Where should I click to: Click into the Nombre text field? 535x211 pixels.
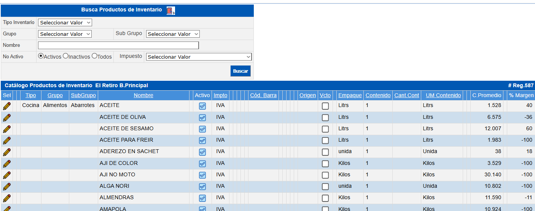coord(118,45)
